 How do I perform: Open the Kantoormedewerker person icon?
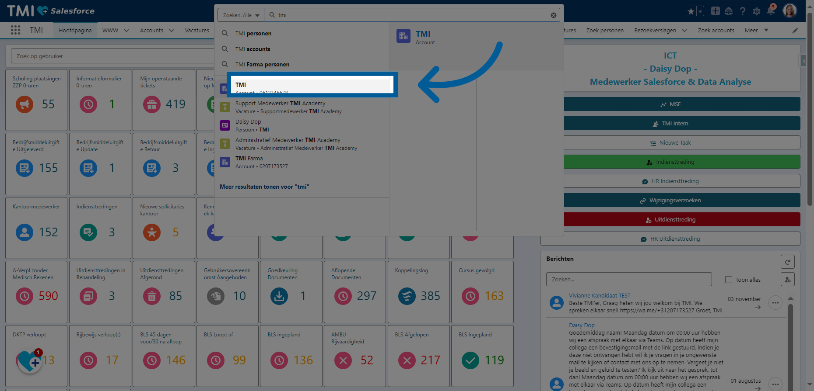tap(25, 232)
